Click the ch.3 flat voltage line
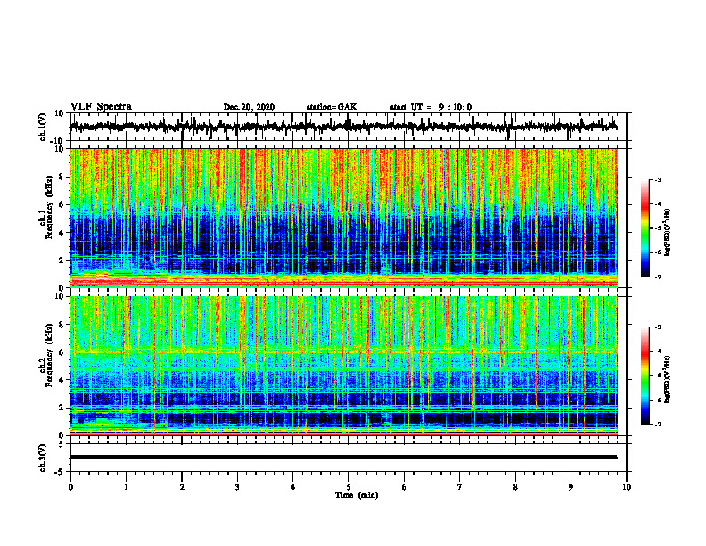This screenshot has width=706, height=546. tap(344, 457)
